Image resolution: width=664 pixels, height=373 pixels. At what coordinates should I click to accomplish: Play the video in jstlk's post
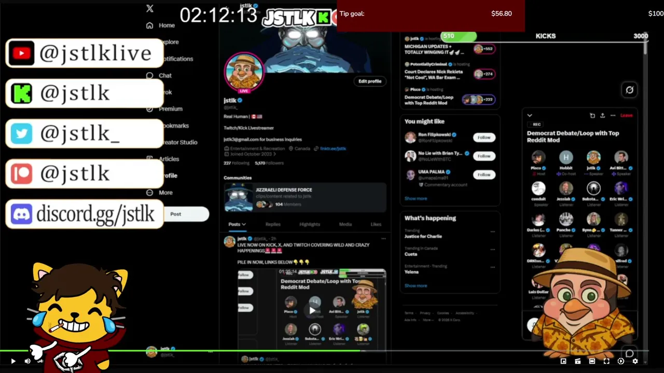[x=312, y=310]
